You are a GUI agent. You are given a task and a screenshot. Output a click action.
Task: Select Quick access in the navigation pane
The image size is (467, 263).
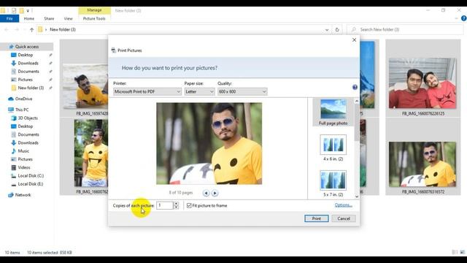pos(27,47)
